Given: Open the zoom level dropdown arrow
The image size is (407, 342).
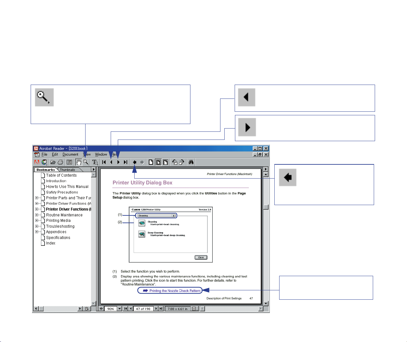Looking at the screenshot, I should click(119, 309).
